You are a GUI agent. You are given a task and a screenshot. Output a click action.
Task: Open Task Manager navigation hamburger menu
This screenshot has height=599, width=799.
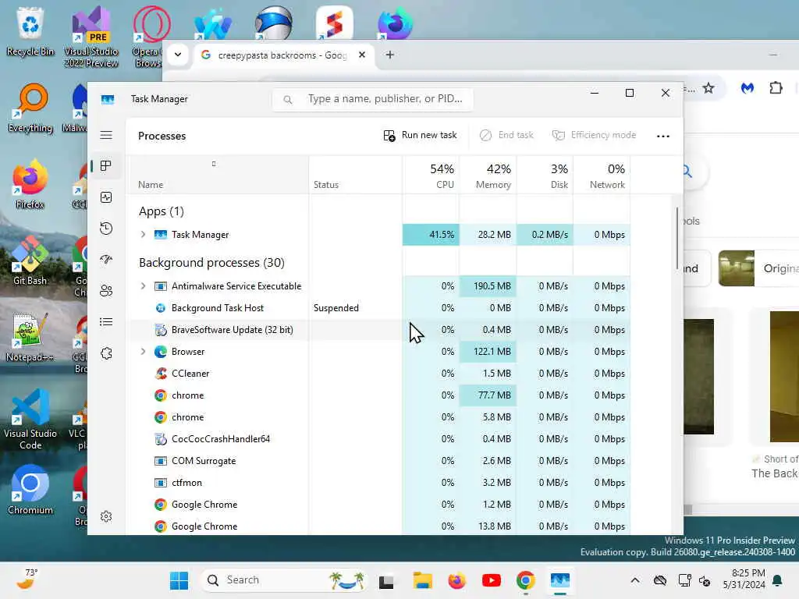(106, 135)
